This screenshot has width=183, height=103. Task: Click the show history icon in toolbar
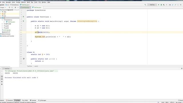click(x=178, y=5)
